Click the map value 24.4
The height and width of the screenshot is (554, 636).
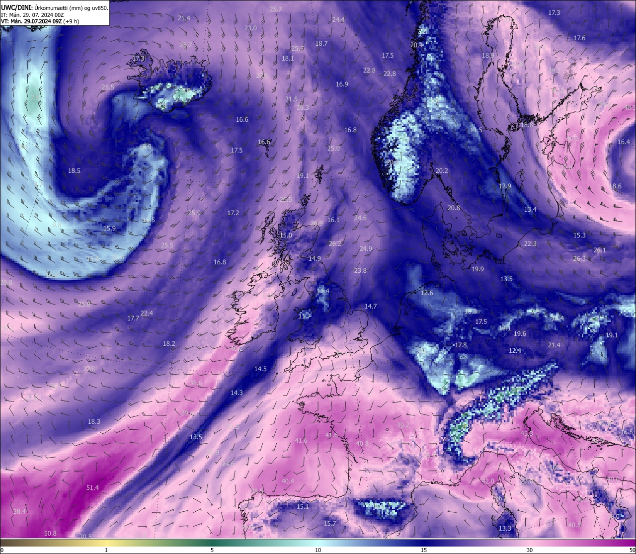(x=338, y=19)
